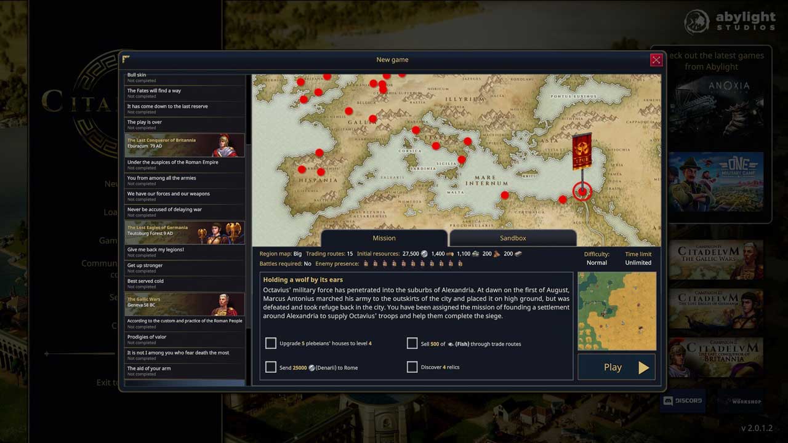Expand The Gallic Wars campaign header
This screenshot has height=443, width=788.
pyautogui.click(x=185, y=305)
